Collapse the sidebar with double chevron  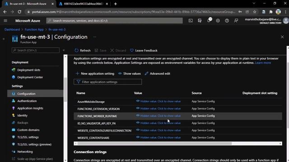(64, 50)
